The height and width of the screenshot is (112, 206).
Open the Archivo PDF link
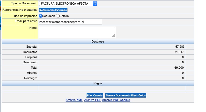pyautogui.click(x=93, y=100)
